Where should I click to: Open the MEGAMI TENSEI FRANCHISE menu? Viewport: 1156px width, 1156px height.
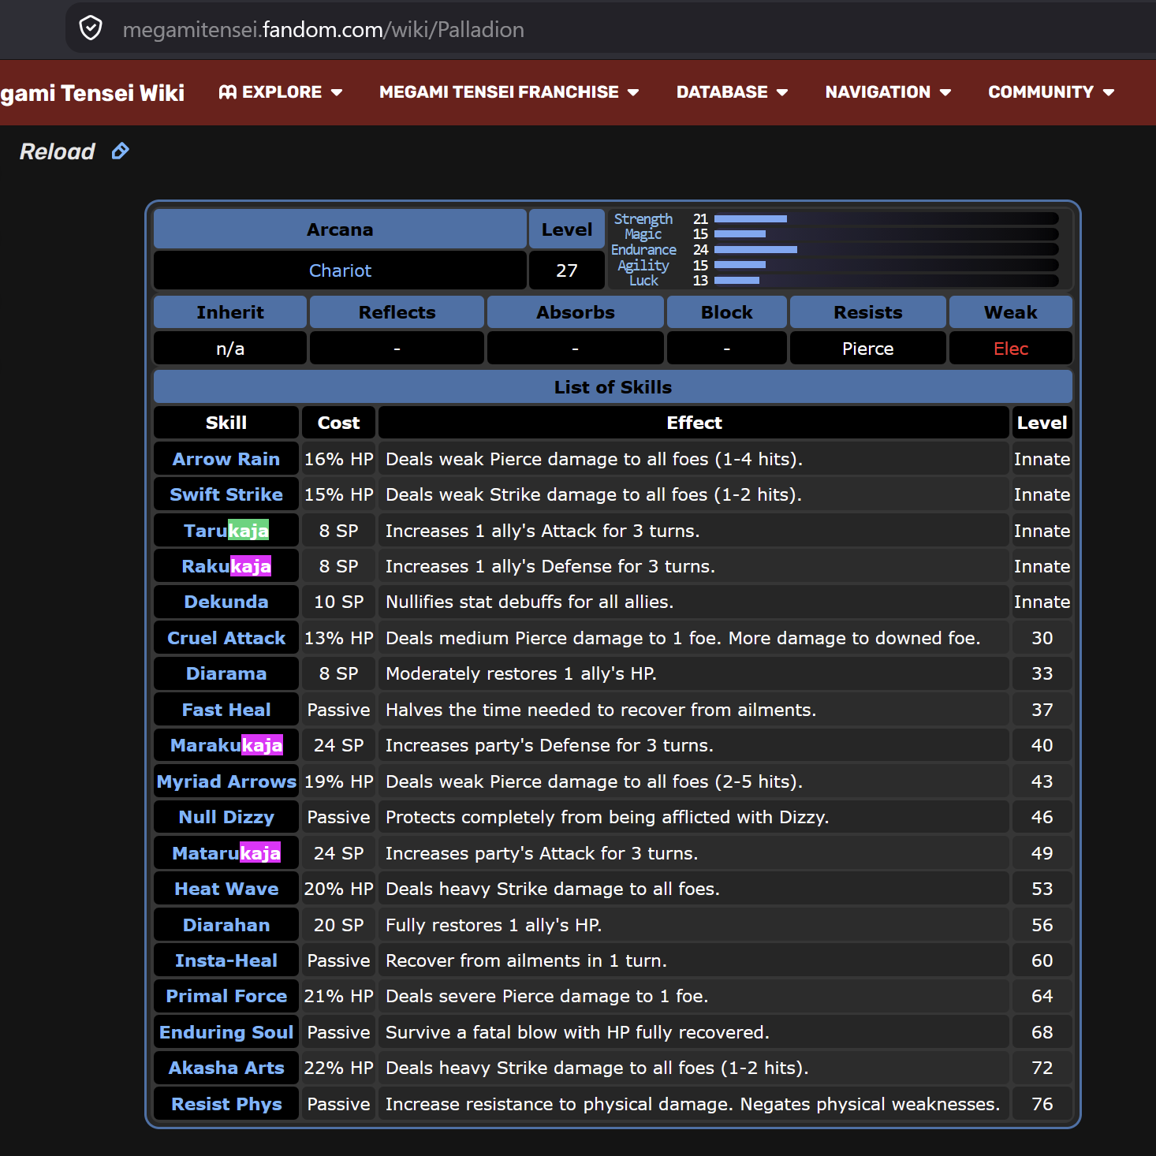point(509,92)
